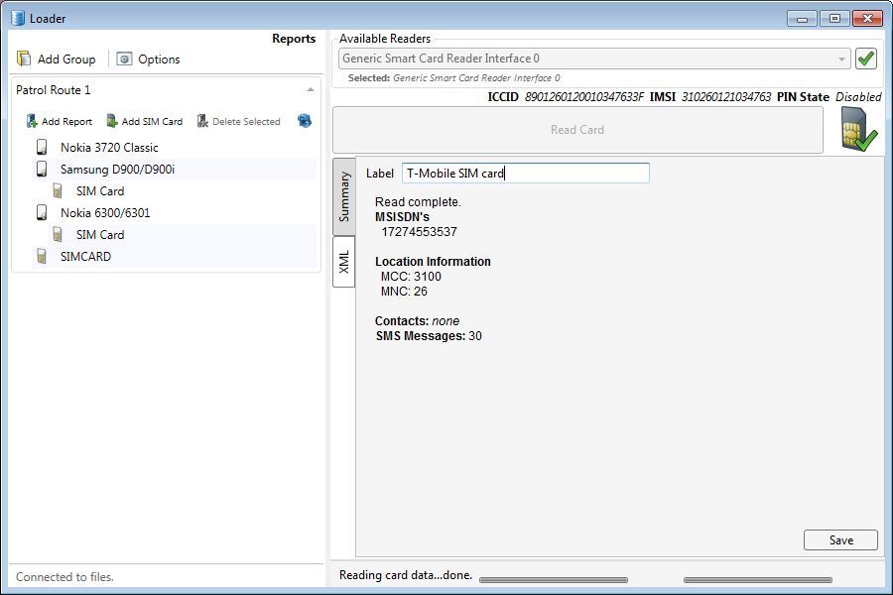Click the SIM icon under Nokia 6300/6301
This screenshot has height=595, width=893.
tap(58, 234)
